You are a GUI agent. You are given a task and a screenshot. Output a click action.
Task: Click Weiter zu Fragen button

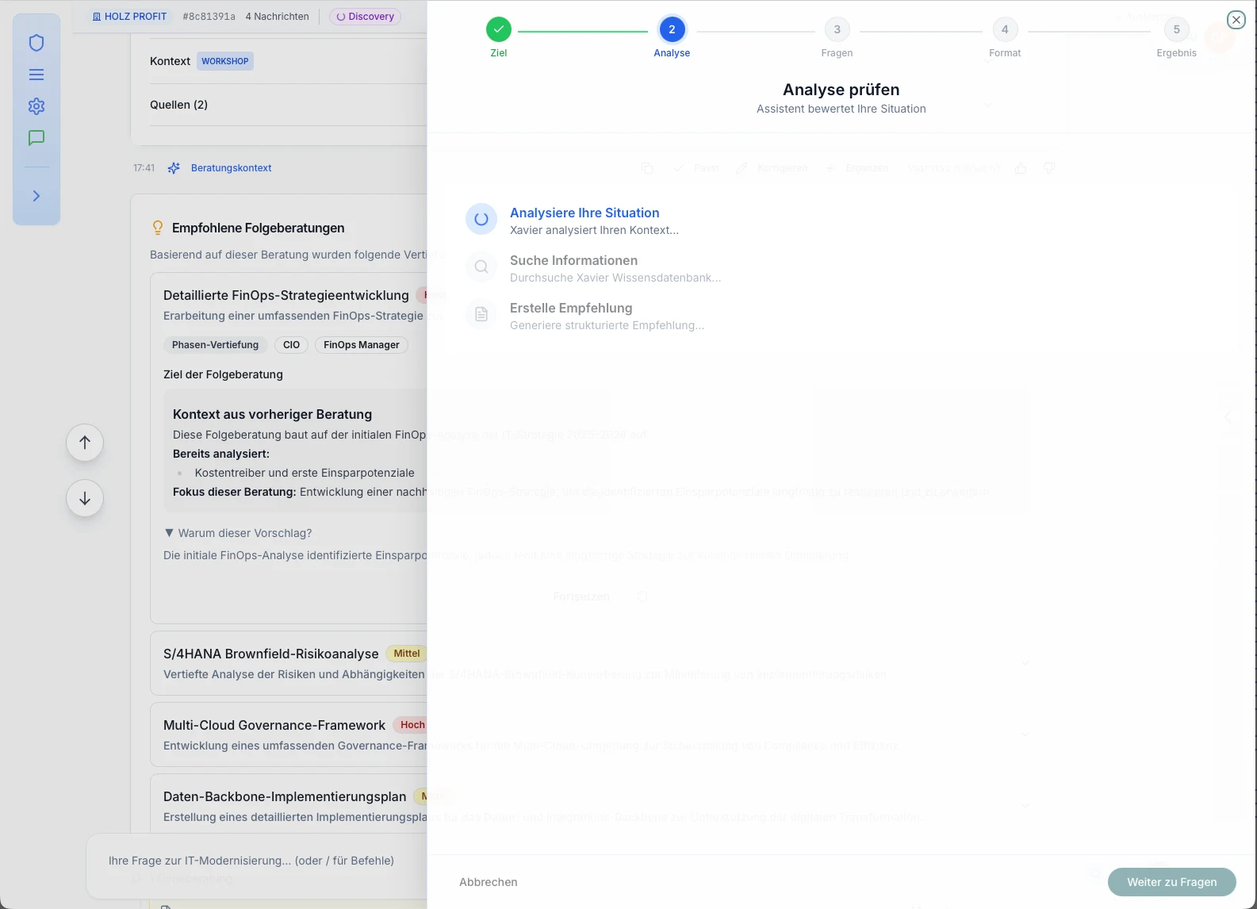pyautogui.click(x=1171, y=882)
